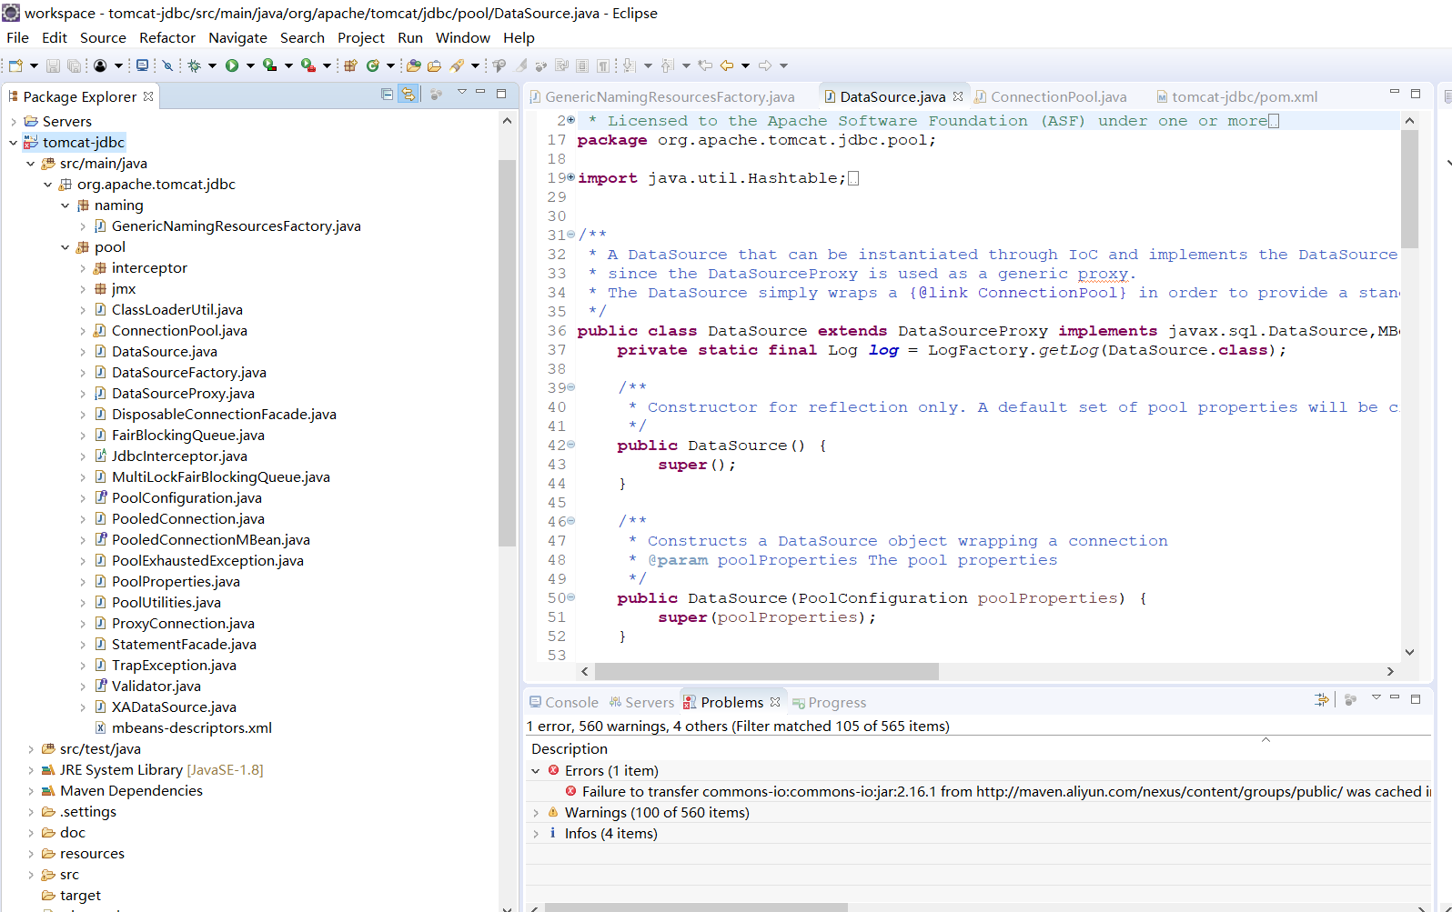Open the Problems View Menu triangle

pyautogui.click(x=1376, y=698)
